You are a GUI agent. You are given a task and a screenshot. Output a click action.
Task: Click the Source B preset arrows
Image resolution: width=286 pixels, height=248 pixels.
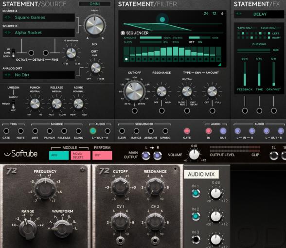[x=7, y=33]
